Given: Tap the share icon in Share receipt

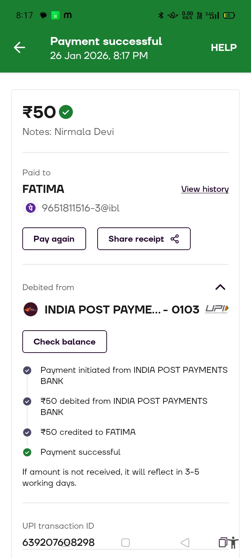Looking at the screenshot, I should pyautogui.click(x=175, y=239).
